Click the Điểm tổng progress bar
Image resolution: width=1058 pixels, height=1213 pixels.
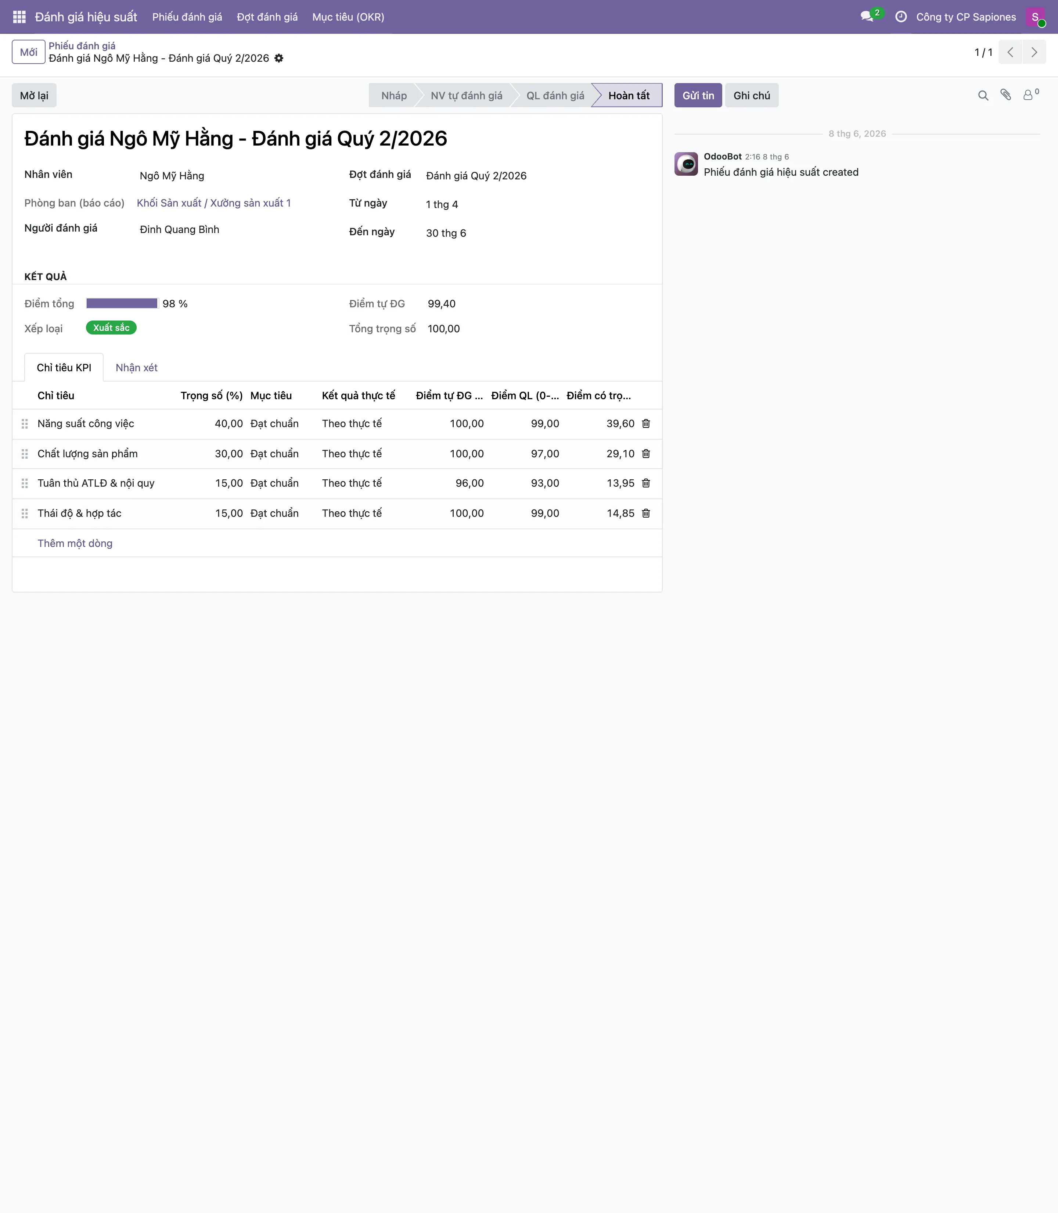[x=122, y=303]
